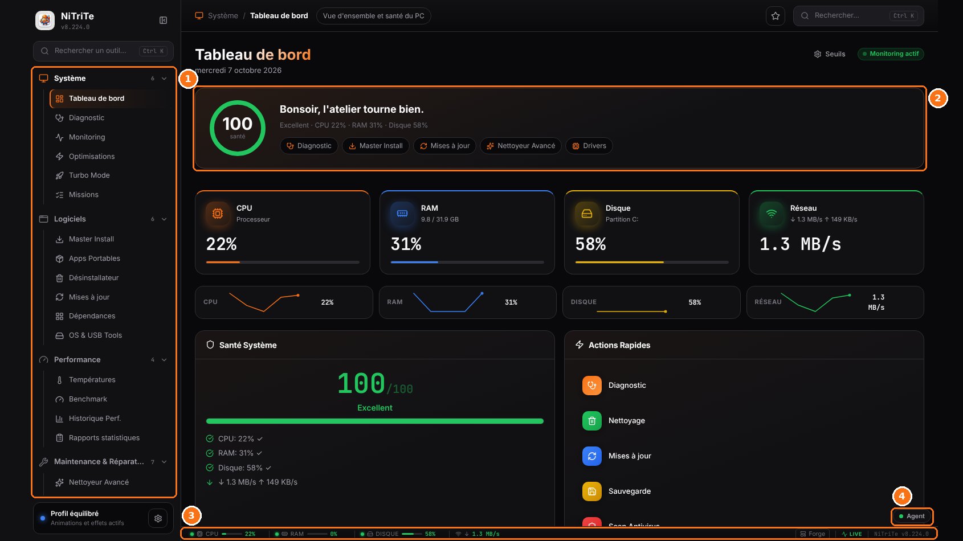
Task: Click the Rechercher un outil search field
Action: tap(103, 51)
